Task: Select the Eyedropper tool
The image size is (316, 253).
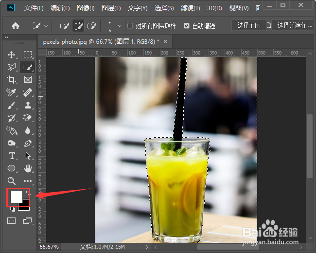Action: 12,92
